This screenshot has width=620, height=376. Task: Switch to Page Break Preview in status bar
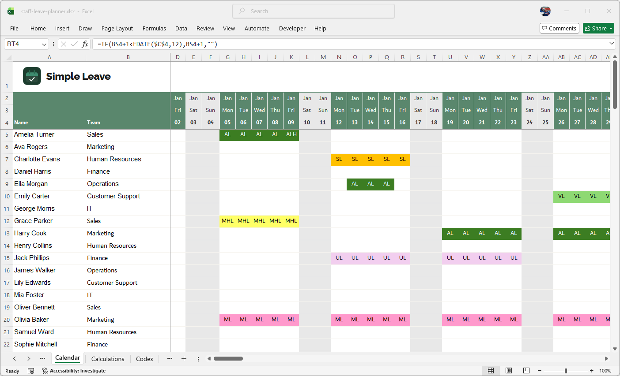[526, 371]
